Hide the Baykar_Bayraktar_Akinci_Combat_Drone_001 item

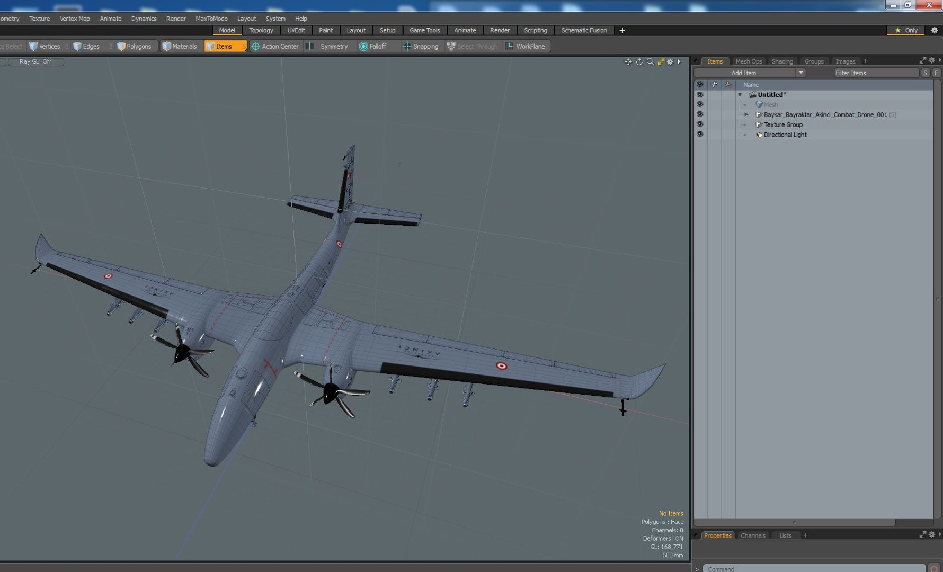[699, 114]
